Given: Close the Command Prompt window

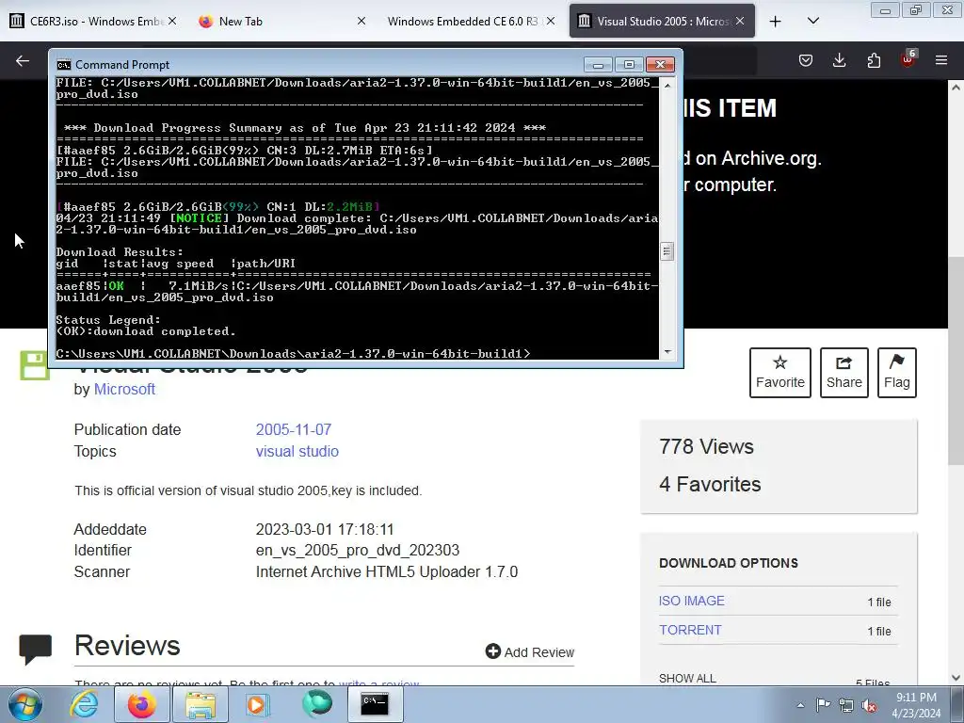Looking at the screenshot, I should (660, 65).
